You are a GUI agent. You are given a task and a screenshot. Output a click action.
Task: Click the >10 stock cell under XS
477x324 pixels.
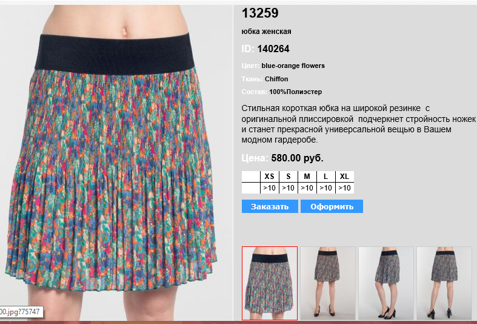tap(270, 188)
